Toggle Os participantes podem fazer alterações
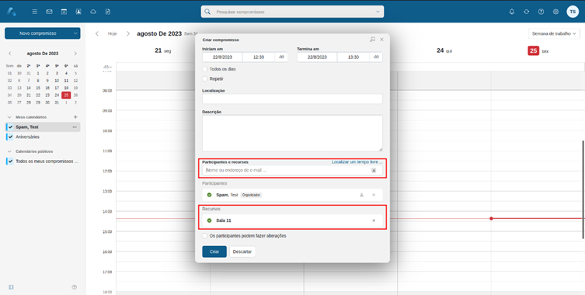Screen dimensions: 585x295 204,236
